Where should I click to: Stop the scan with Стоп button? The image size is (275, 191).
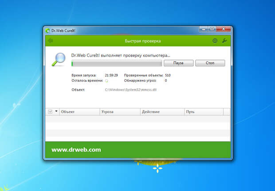click(210, 63)
